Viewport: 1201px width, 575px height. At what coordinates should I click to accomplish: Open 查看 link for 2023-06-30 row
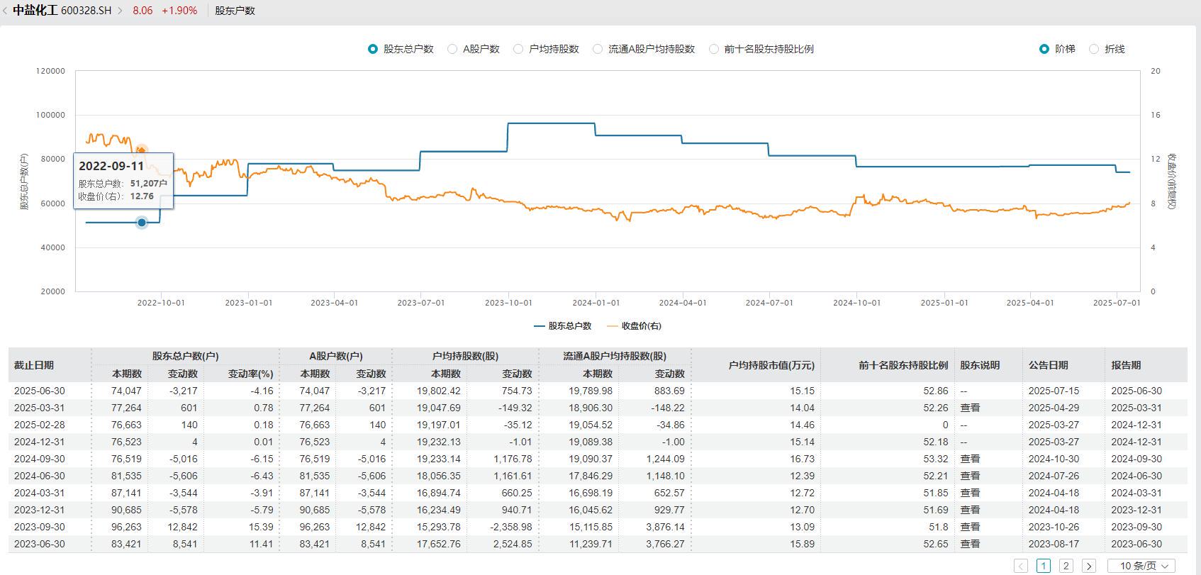click(x=970, y=544)
